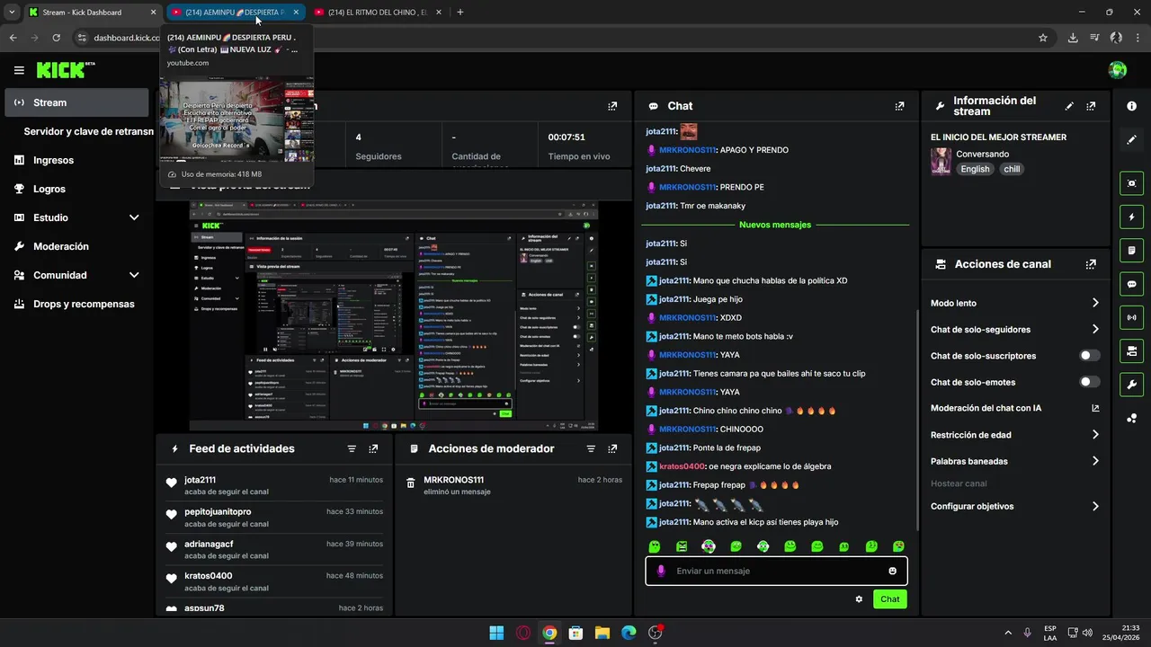Open Chat de solo-seguidores options
This screenshot has height=647, width=1151.
[1015, 330]
